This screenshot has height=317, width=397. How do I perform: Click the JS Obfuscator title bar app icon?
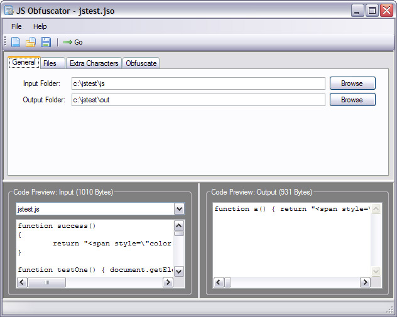pos(9,11)
